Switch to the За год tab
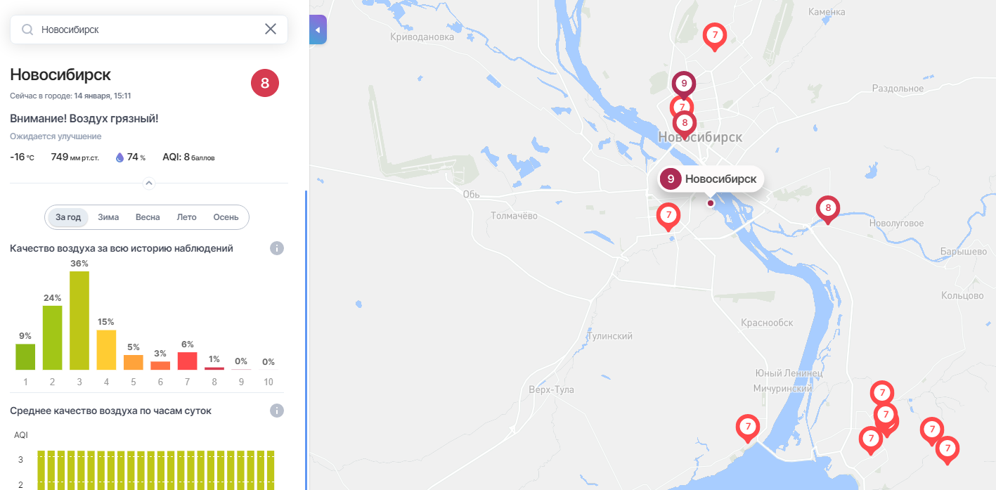The image size is (996, 490). (68, 217)
